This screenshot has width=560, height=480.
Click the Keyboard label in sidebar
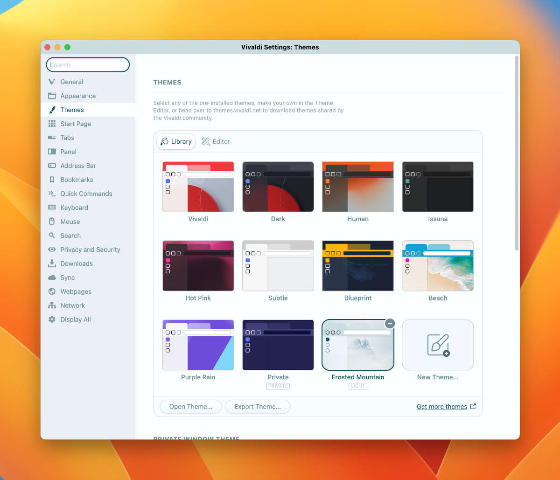pos(74,208)
